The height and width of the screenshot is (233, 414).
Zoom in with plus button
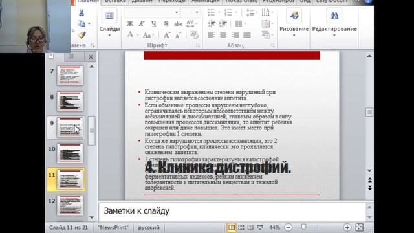pyautogui.click(x=347, y=227)
